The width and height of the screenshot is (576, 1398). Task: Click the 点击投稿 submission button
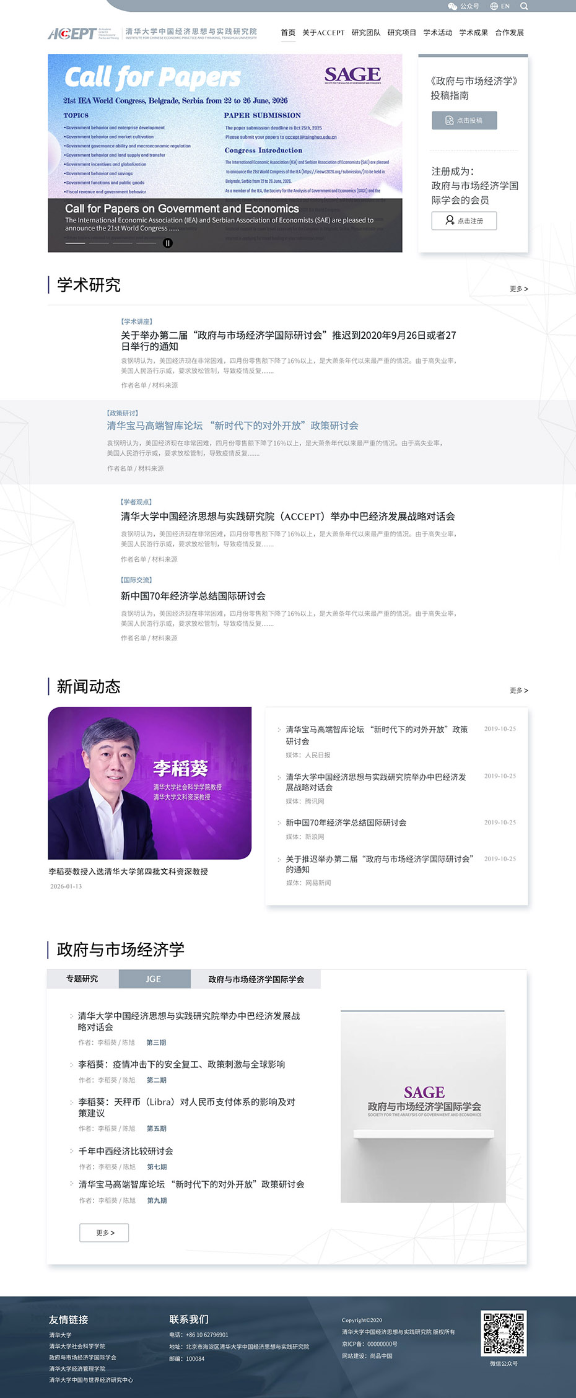tap(465, 120)
